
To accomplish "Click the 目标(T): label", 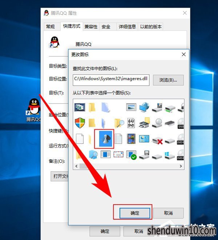I will [56, 93].
